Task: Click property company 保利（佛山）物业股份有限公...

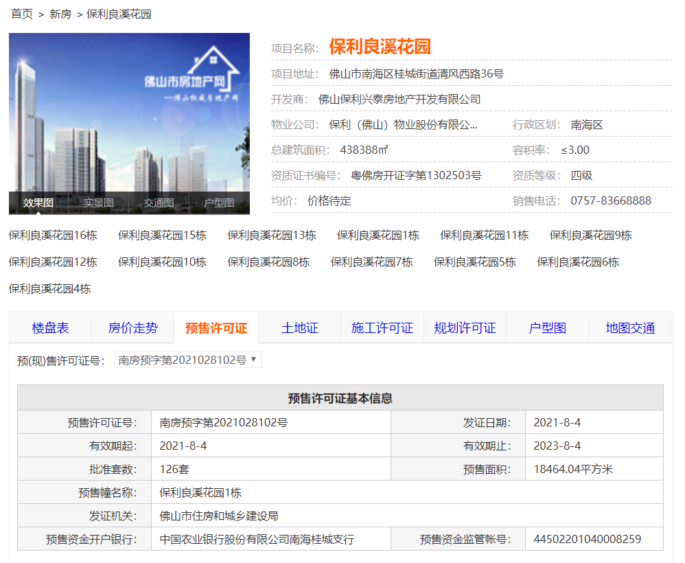Action: [x=403, y=125]
